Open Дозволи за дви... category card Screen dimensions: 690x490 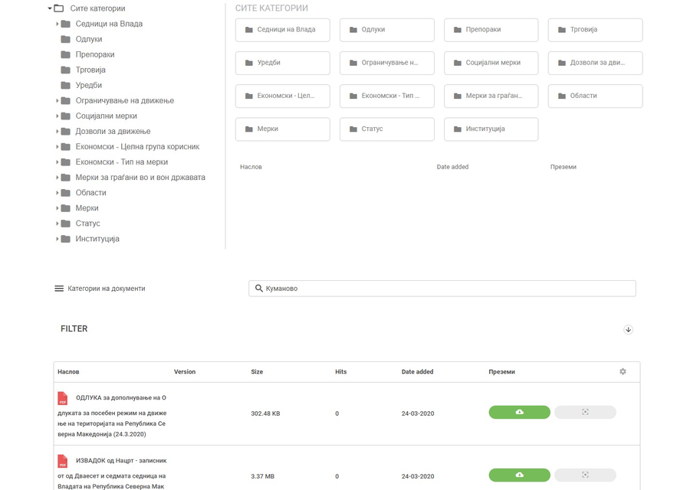coord(596,63)
